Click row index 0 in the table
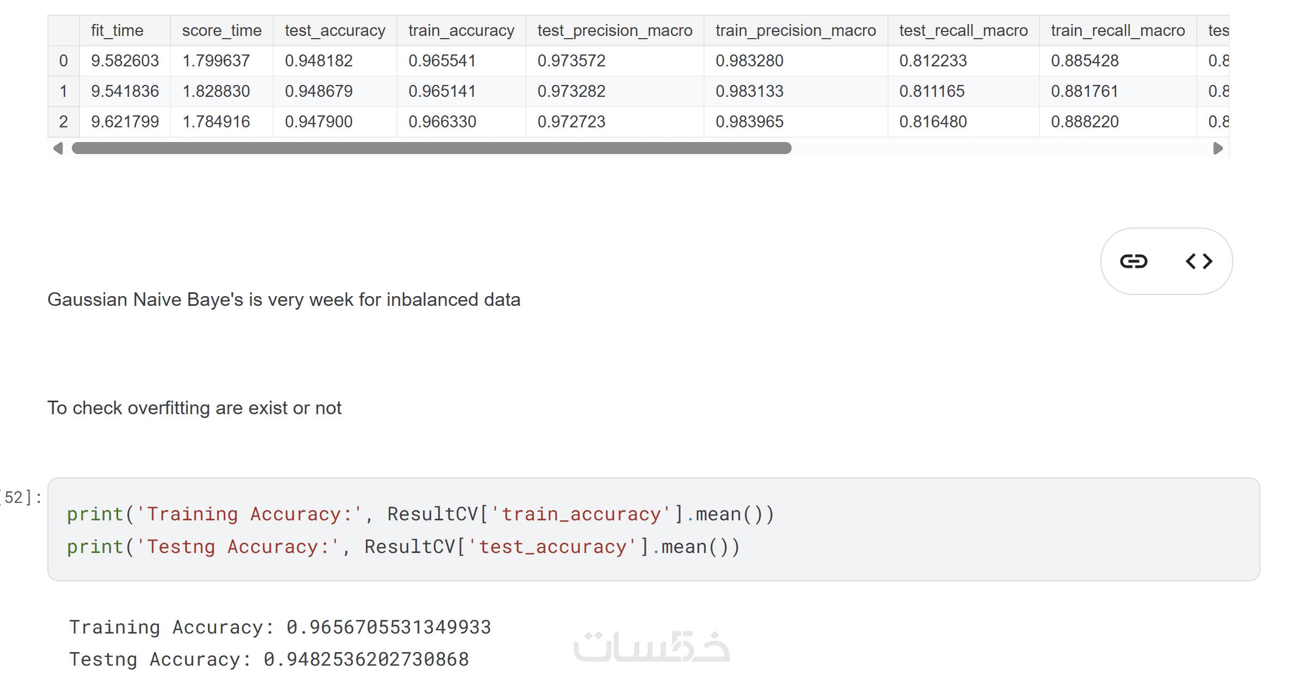Image resolution: width=1304 pixels, height=676 pixels. pos(64,61)
